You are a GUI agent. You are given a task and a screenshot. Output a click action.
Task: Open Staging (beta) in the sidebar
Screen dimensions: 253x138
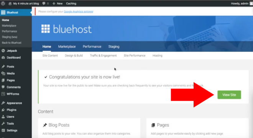(10, 37)
